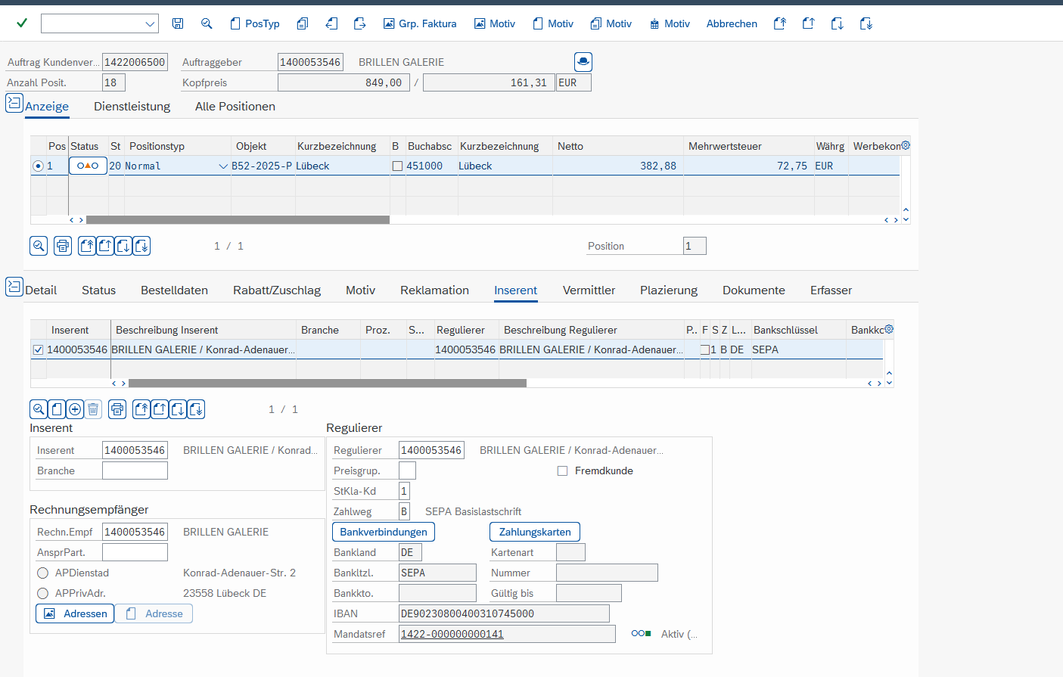
Task: Click the detail magnifier icon below Inserent table
Action: pyautogui.click(x=39, y=409)
